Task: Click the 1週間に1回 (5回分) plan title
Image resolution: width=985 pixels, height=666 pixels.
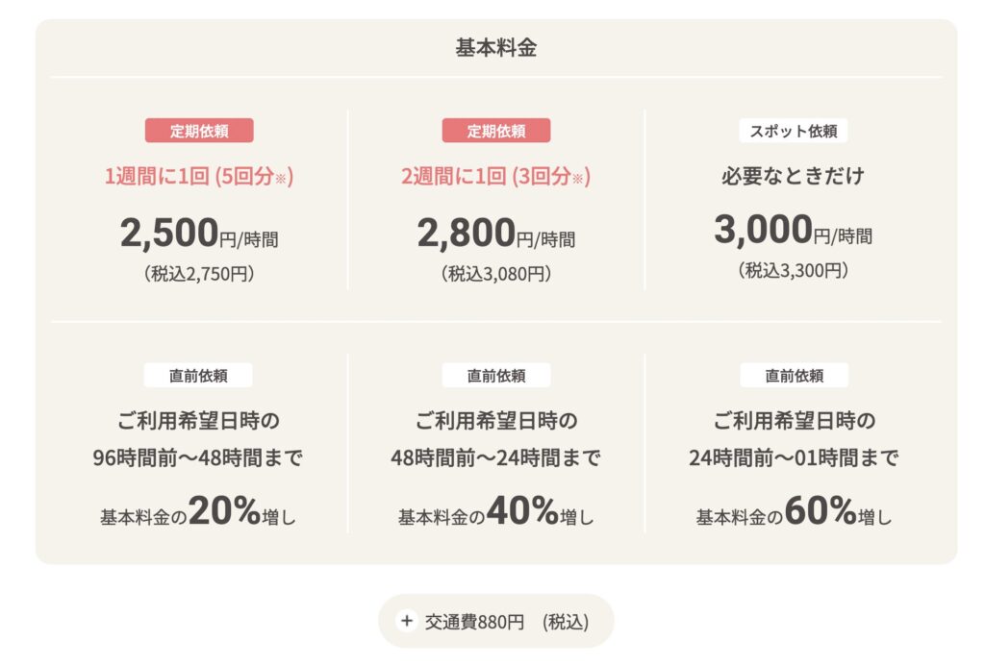Action: 199,177
